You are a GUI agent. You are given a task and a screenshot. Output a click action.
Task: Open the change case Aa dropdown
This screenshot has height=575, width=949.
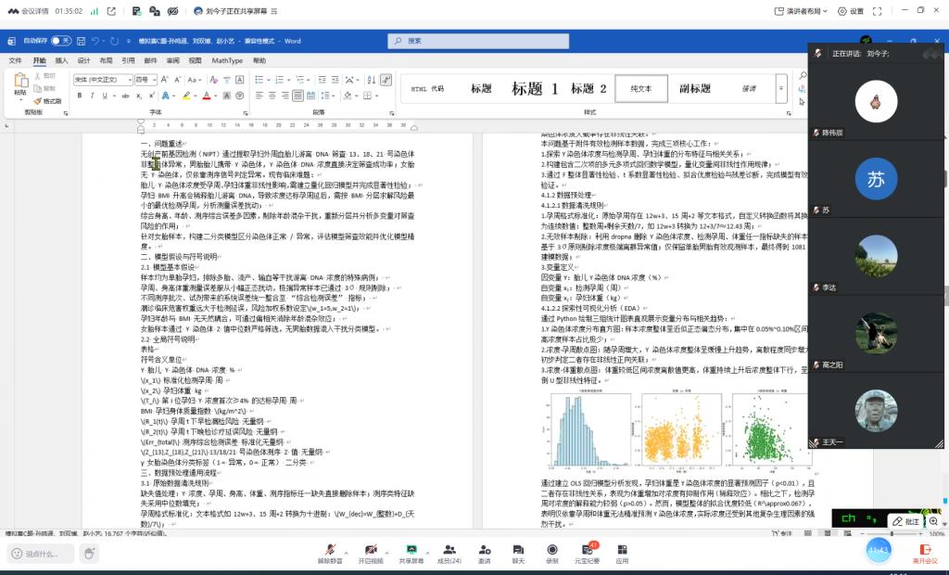coord(195,80)
